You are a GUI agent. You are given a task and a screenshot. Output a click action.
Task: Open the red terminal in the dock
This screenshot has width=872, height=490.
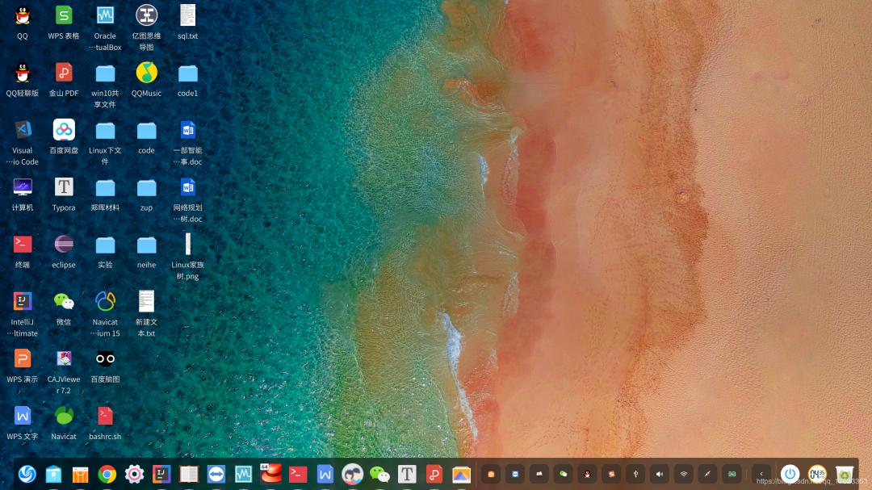[298, 474]
